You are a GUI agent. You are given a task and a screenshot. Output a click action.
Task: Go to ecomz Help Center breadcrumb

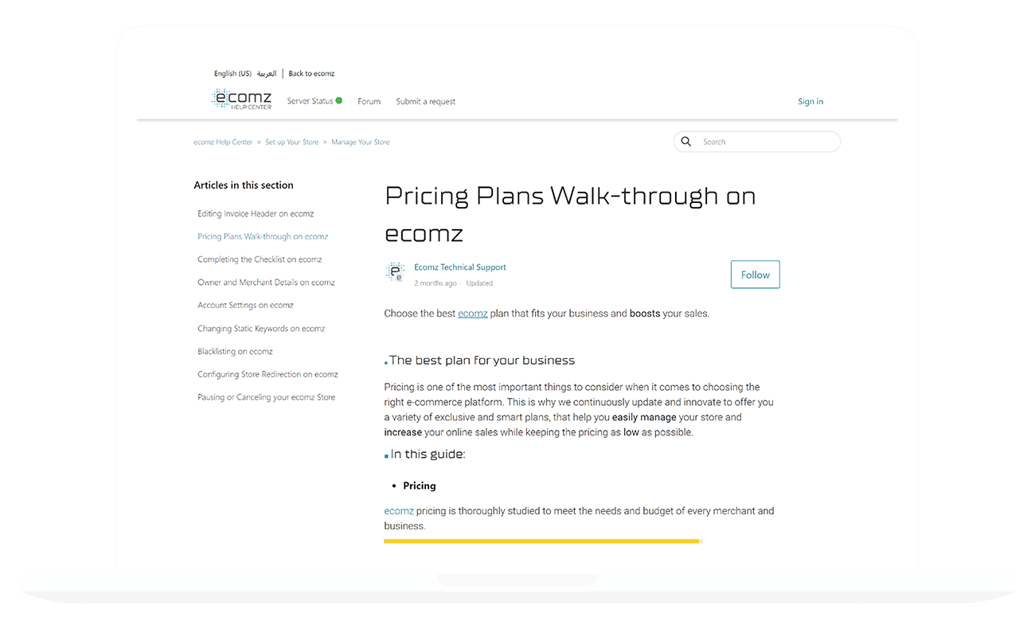point(223,142)
